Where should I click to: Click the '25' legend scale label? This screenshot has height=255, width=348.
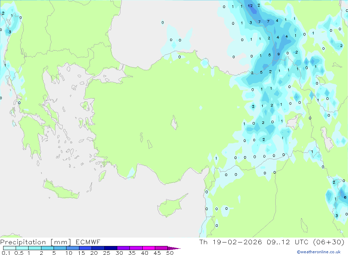pyautogui.click(x=106, y=253)
